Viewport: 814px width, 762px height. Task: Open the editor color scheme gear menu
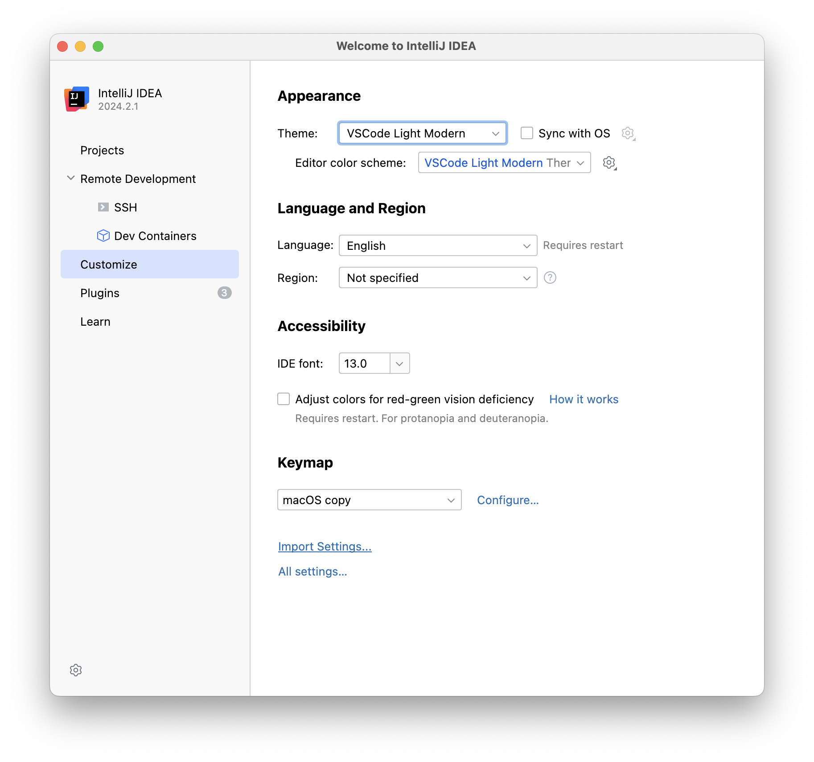609,163
